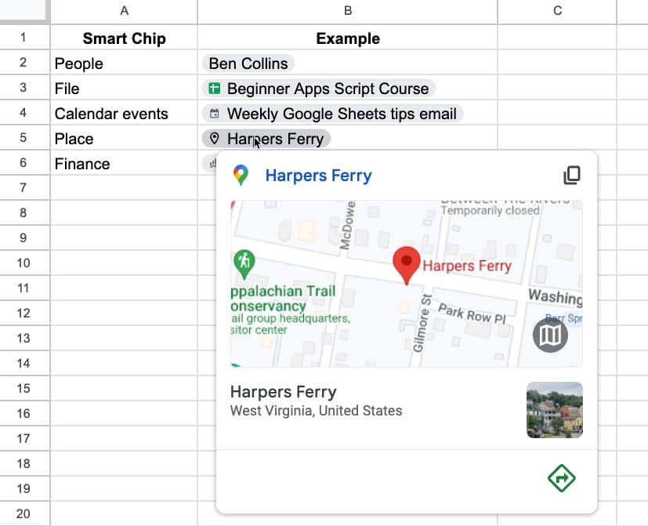Viewport: 648px width, 526px height.
Task: Click the partly hidden finance chip icon in B6
Action: click(x=212, y=164)
